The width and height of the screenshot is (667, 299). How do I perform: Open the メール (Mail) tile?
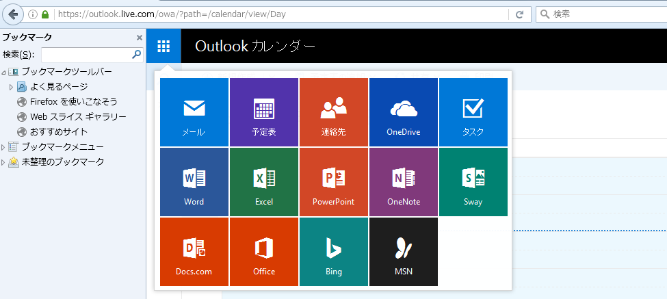(194, 112)
